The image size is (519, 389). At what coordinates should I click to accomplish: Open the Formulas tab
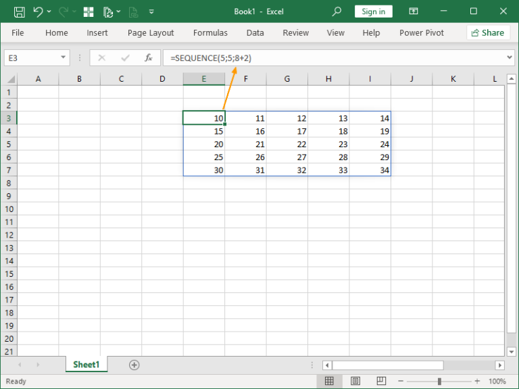pyautogui.click(x=210, y=32)
